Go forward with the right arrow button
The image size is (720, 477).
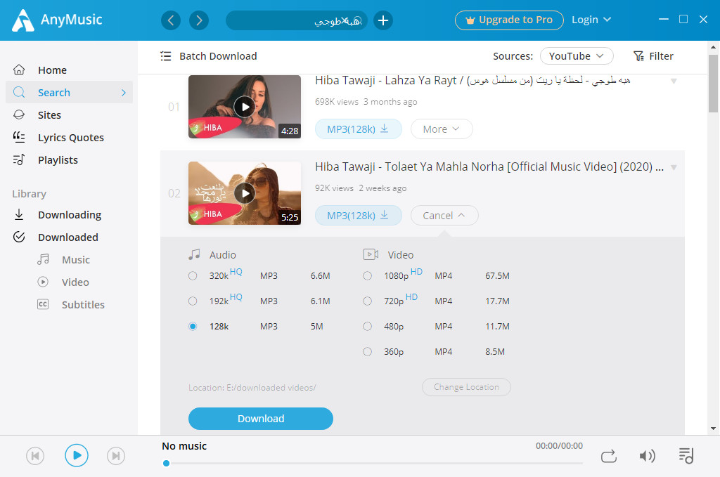tap(199, 20)
